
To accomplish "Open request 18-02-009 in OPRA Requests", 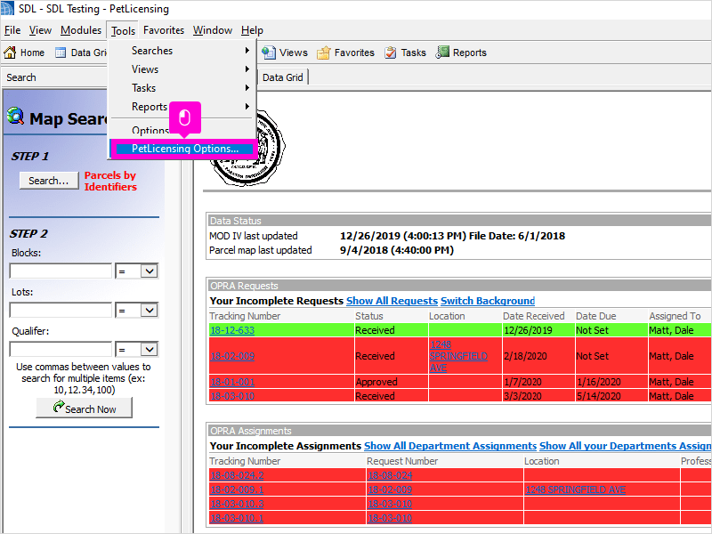I will [232, 356].
